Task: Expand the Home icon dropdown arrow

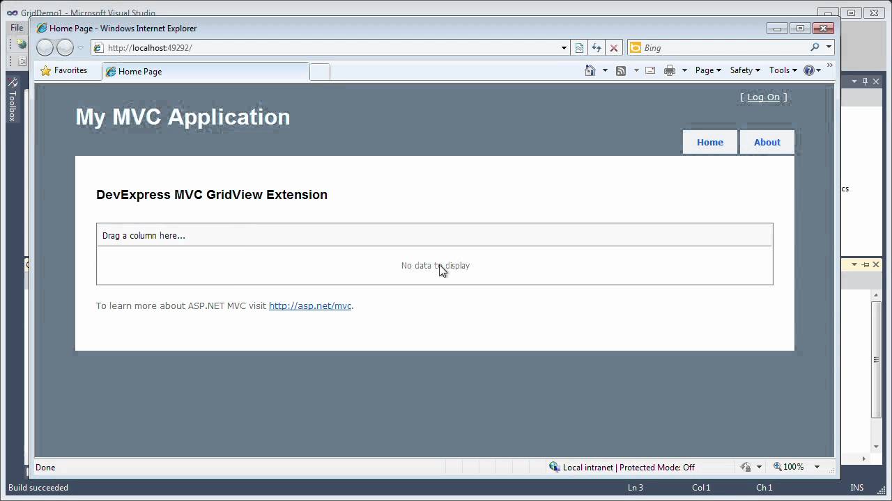Action: 605,70
